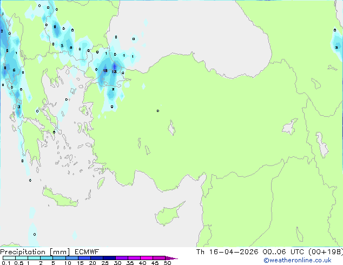Click the '18' precipitation value on the map
Viewport: 343px width, 265px height.
[105, 71]
